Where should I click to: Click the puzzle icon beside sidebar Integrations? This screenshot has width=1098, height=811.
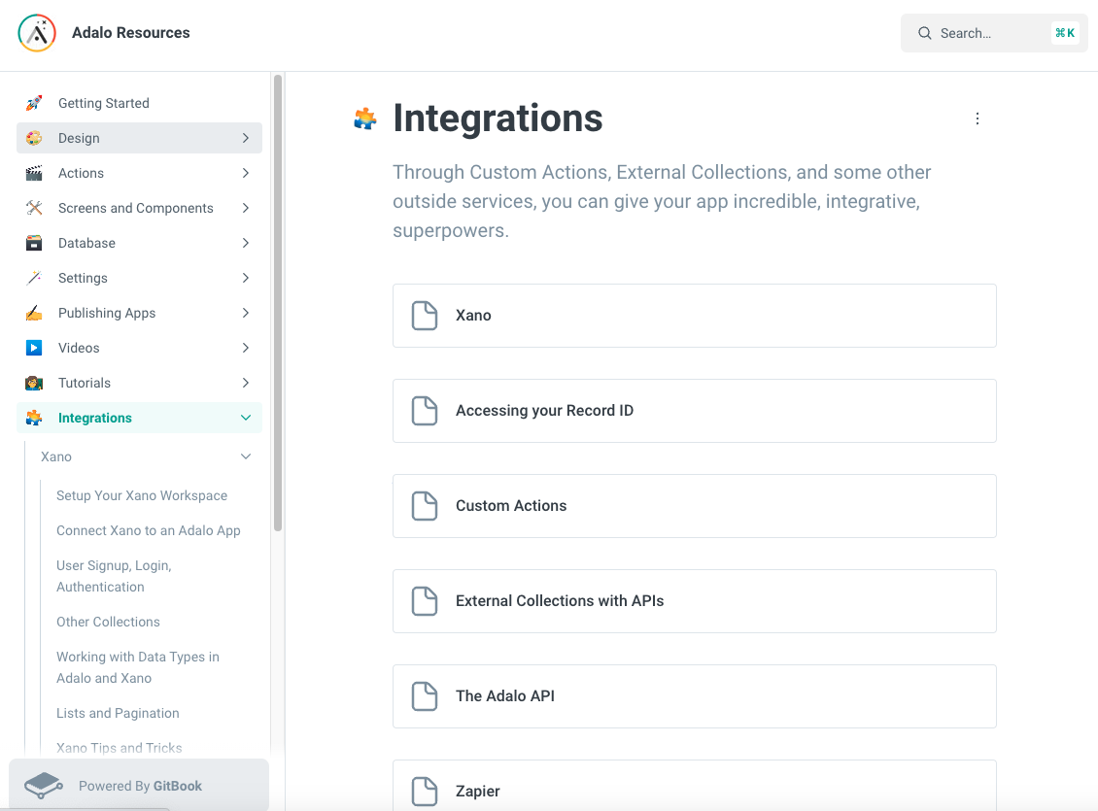34,418
